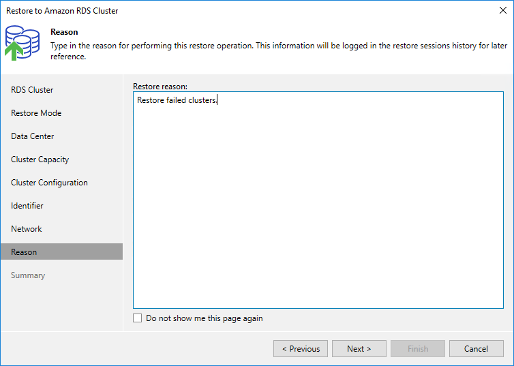The height and width of the screenshot is (366, 514).
Task: Click the 'Restore to Amazon RDS Cluster' title bar
Action: [205, 11]
